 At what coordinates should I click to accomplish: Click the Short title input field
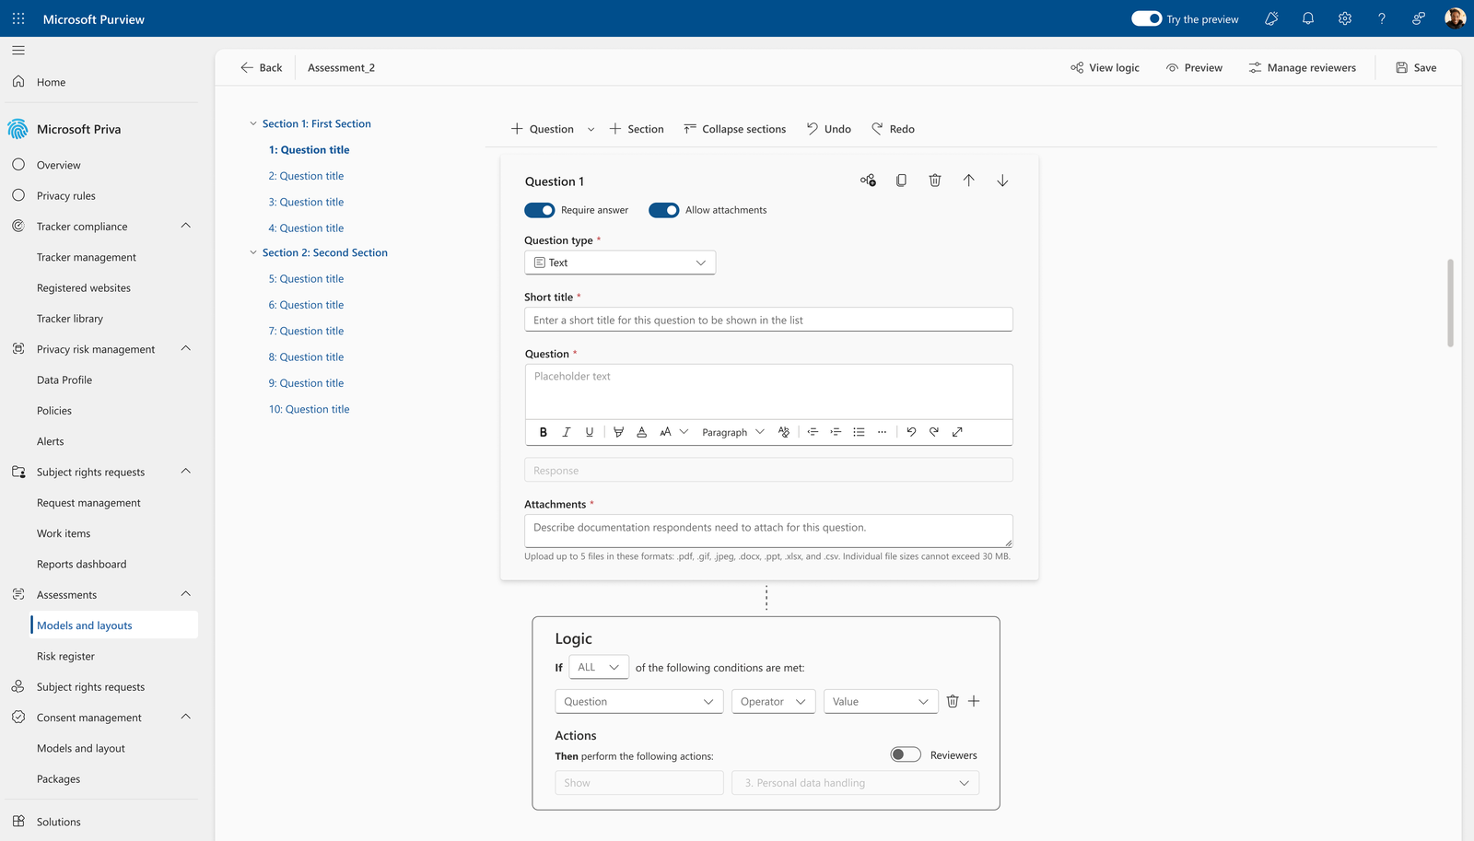768,320
